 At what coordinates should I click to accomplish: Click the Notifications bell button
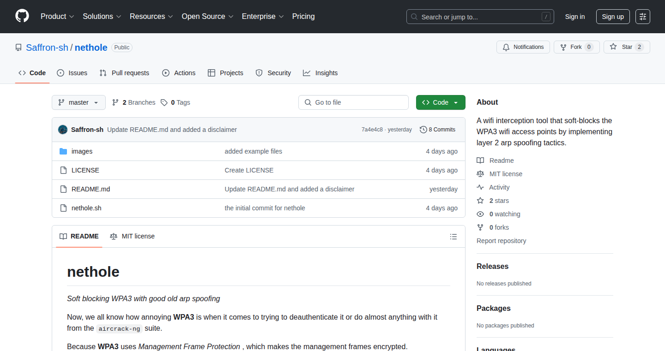[x=523, y=47]
